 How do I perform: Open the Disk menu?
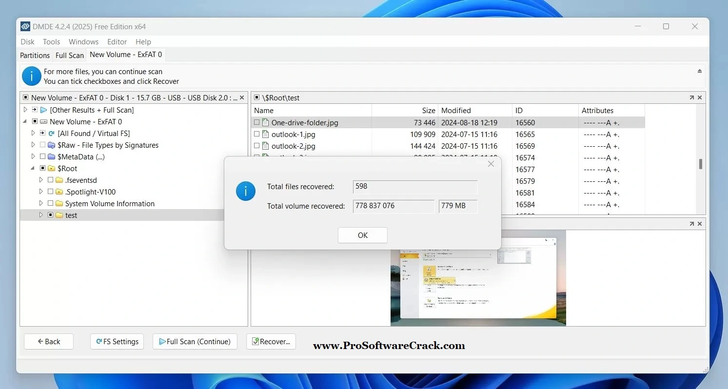27,42
